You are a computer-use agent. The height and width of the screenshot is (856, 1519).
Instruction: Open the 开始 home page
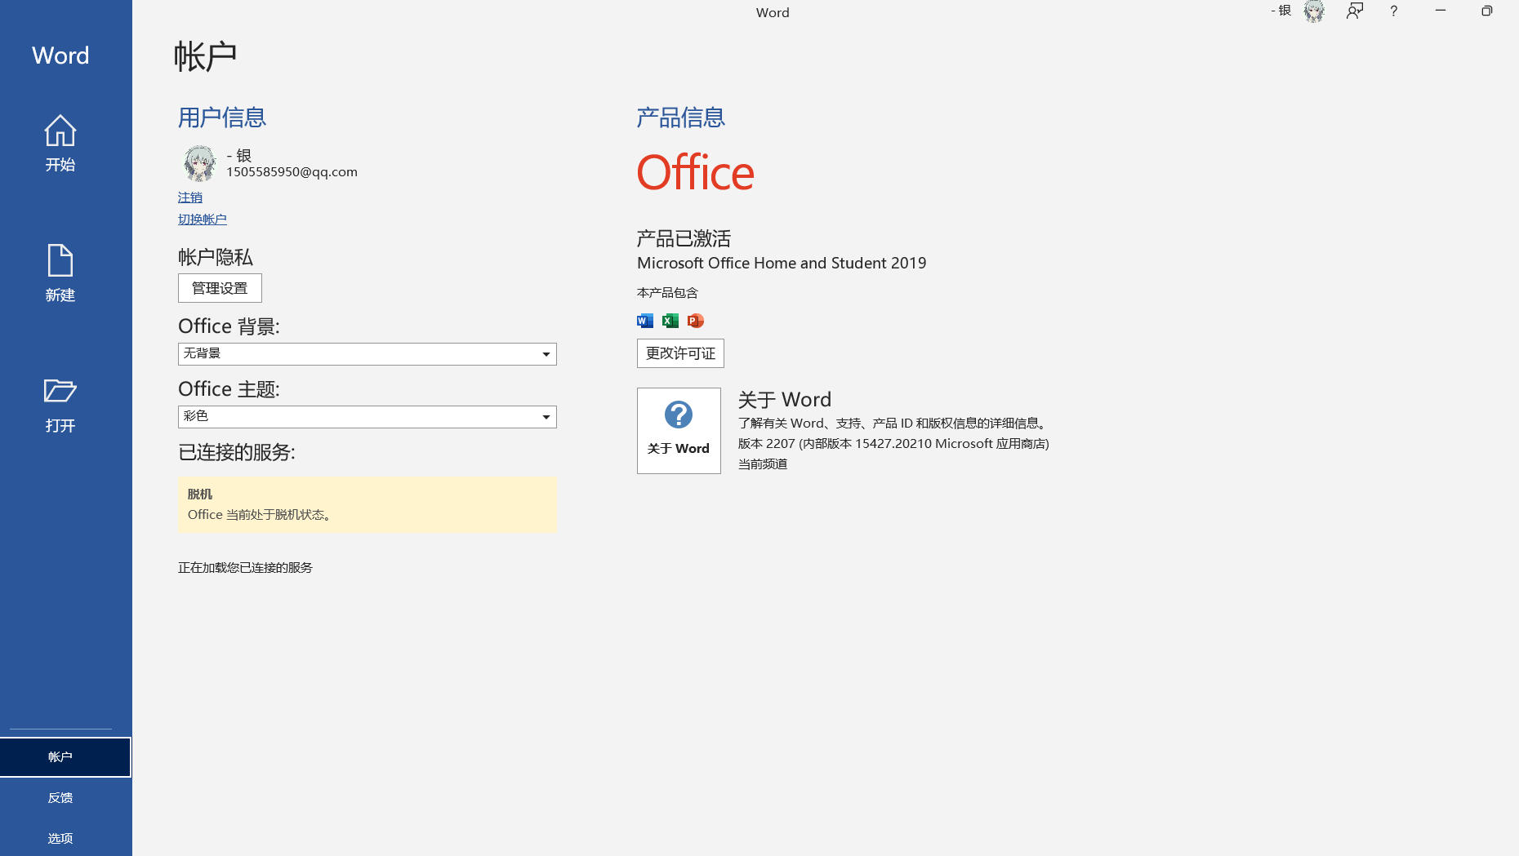pyautogui.click(x=60, y=143)
